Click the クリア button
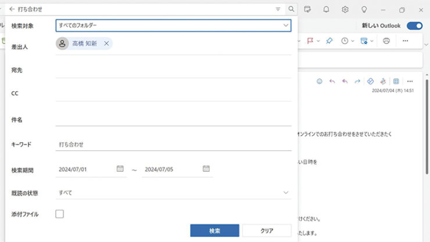Image resolution: width=430 pixels, height=242 pixels. coord(267,230)
